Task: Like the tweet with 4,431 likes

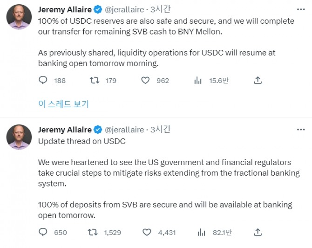Action: tap(147, 232)
